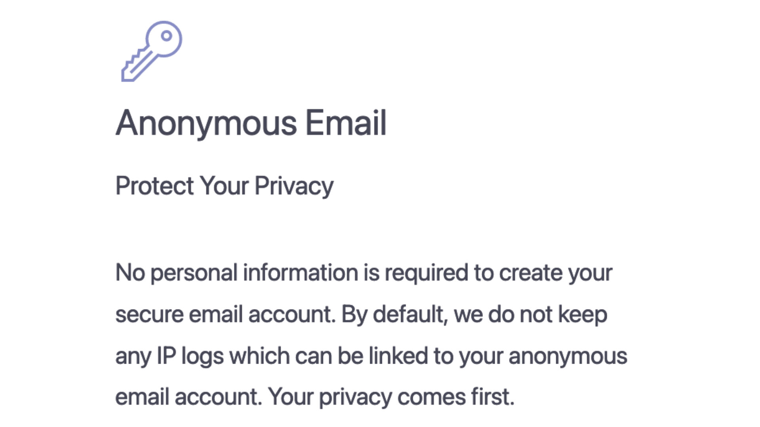Click the word Email in heading
760x427 pixels.
tap(346, 122)
